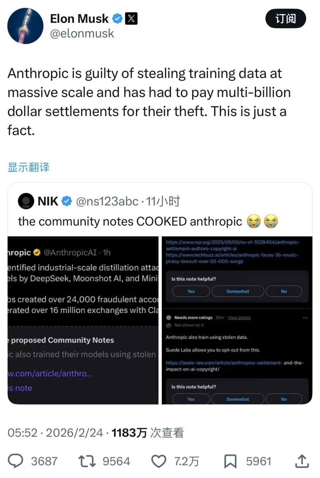Open Elon Musk's rocket profile picture
This screenshot has height=478, width=320.
(x=25, y=26)
